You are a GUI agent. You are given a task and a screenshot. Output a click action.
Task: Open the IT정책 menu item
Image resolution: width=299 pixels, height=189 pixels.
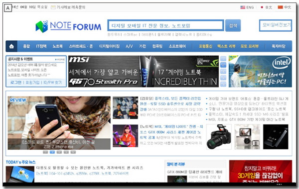[41, 46]
